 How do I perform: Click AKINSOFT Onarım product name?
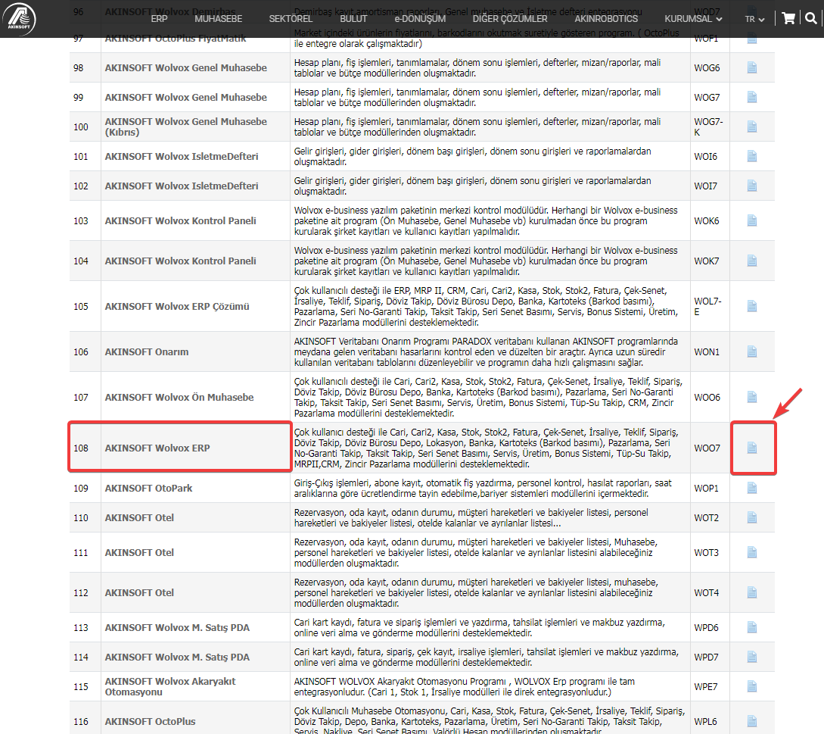click(x=147, y=352)
